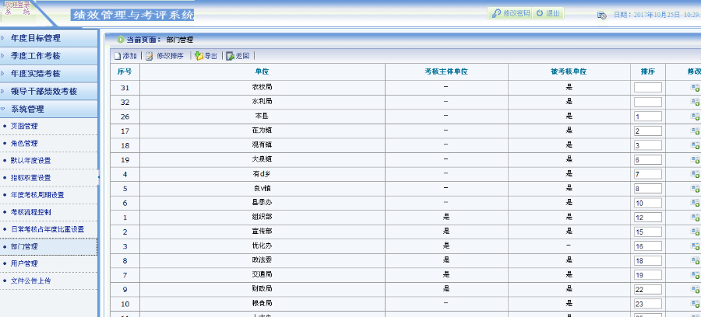Click edit icon in the 财政局 row

[695, 289]
